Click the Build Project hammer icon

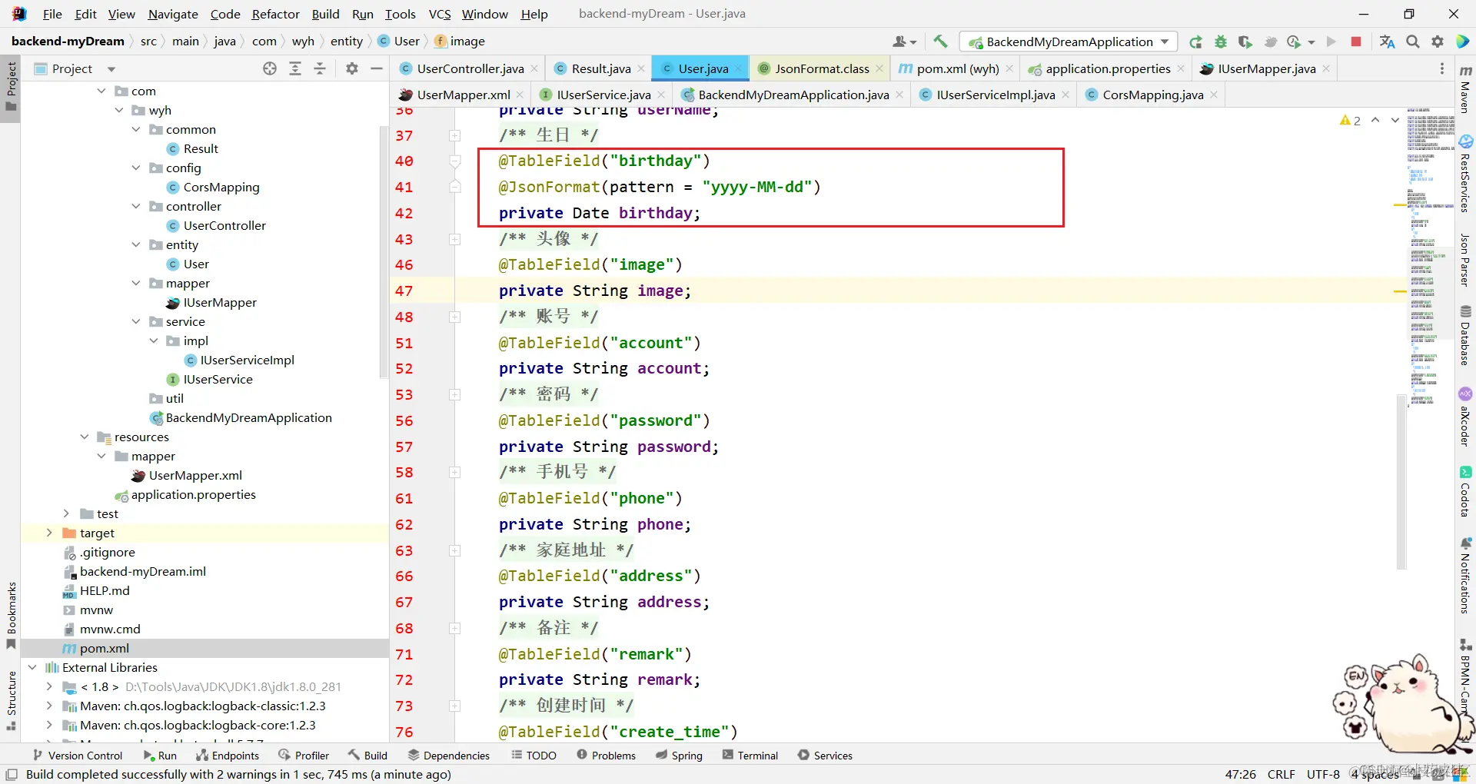pos(940,42)
